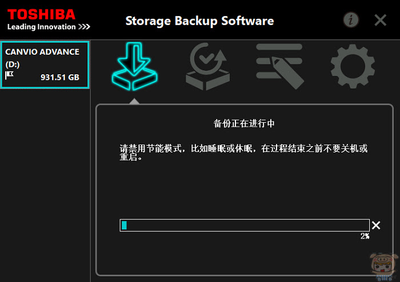Close the Storage Backup Software window

380,20
